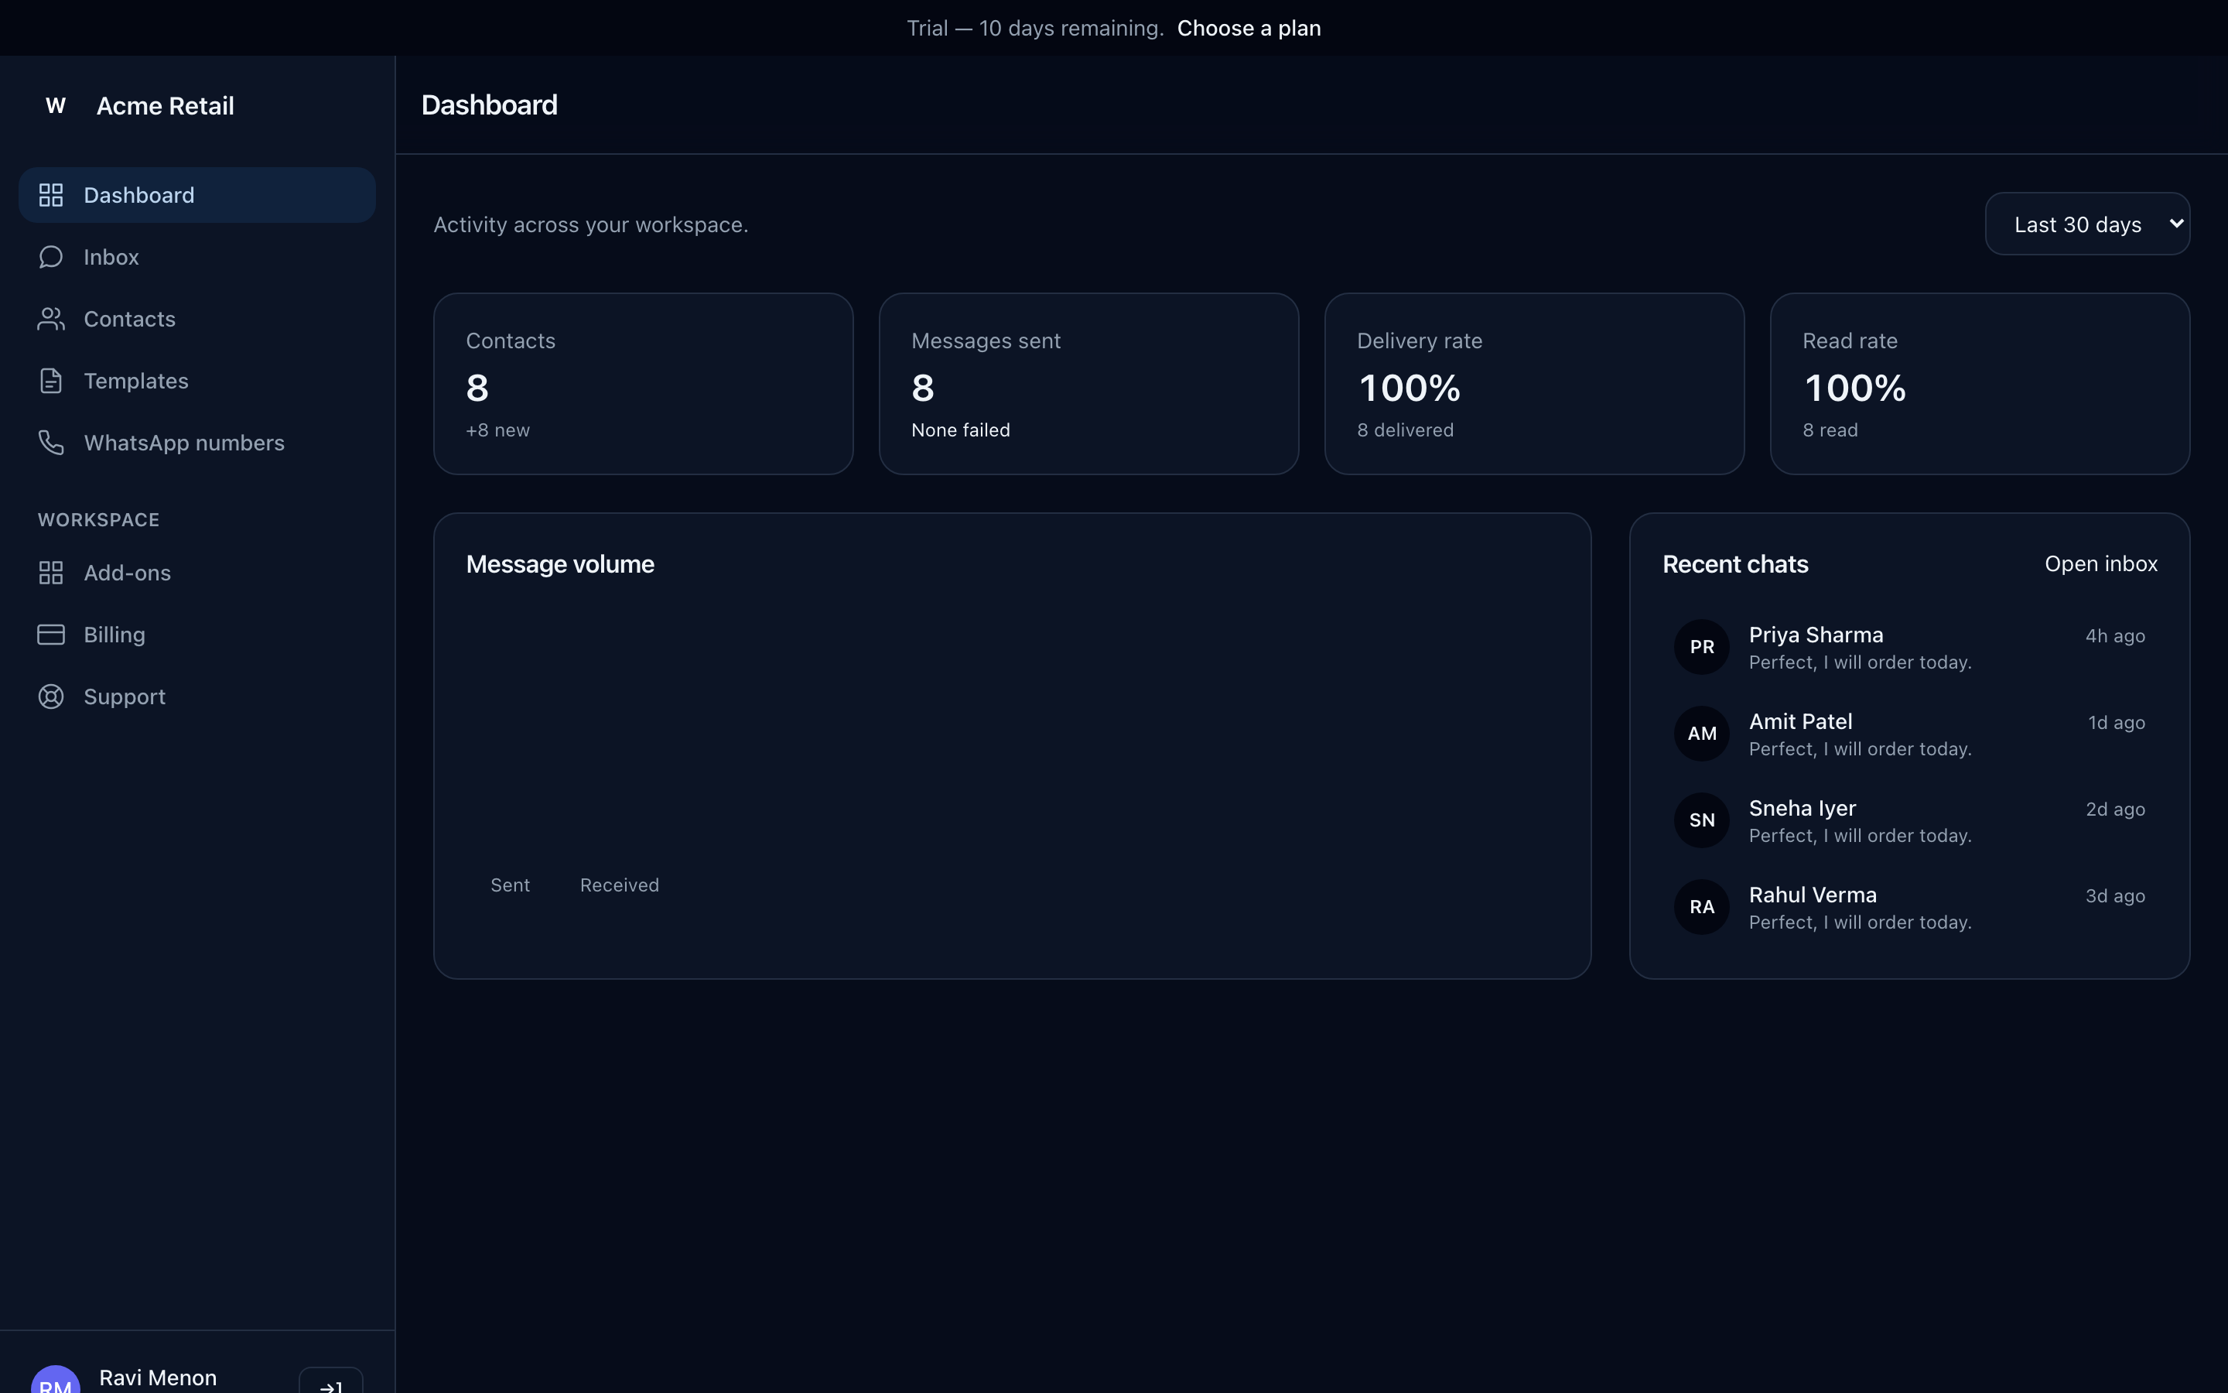Viewport: 2228px width, 1393px height.
Task: Toggle the Received legend in Message volume
Action: 620,885
